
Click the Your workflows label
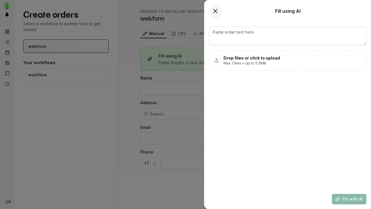pyautogui.click(x=39, y=63)
